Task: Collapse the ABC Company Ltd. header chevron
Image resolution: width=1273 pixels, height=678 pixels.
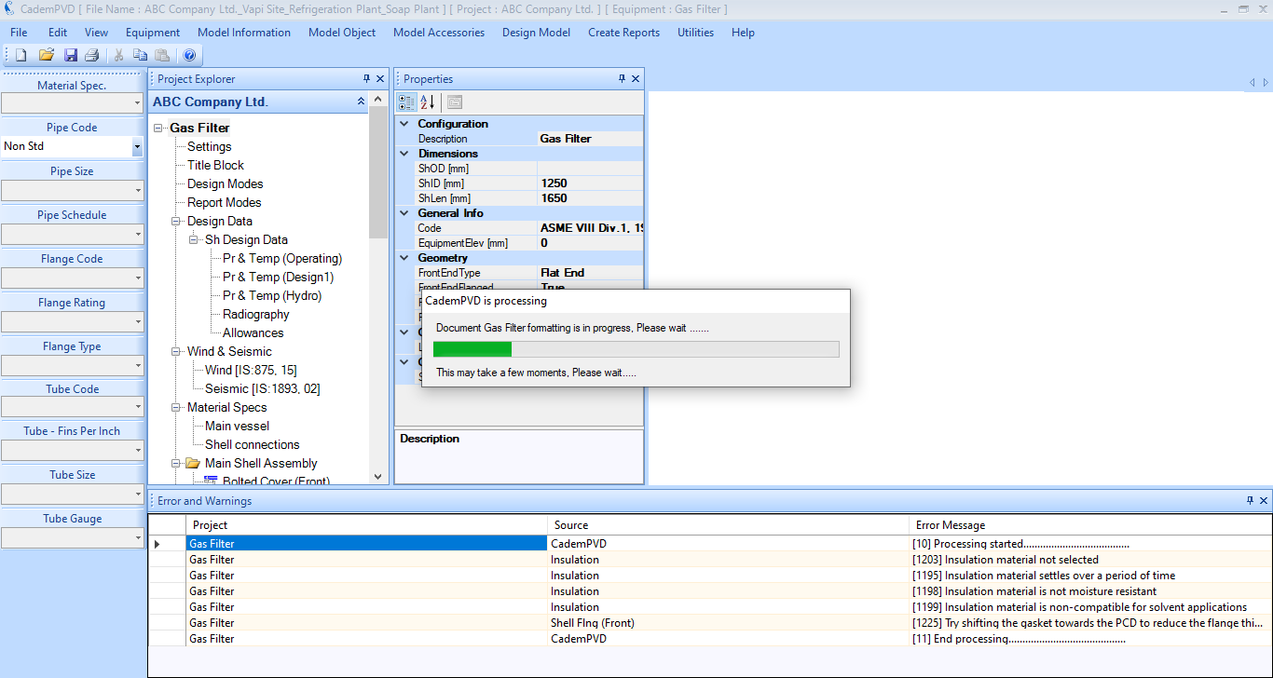Action: click(362, 102)
